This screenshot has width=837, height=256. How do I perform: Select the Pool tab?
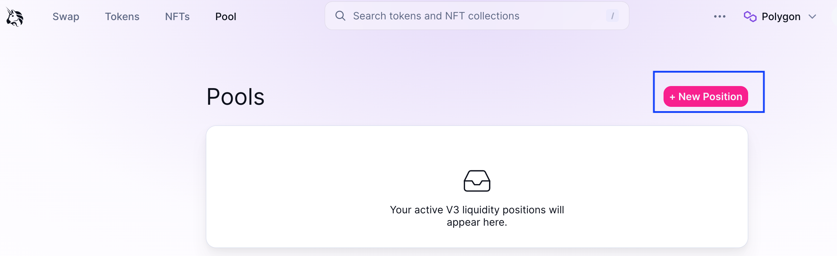[x=226, y=17]
